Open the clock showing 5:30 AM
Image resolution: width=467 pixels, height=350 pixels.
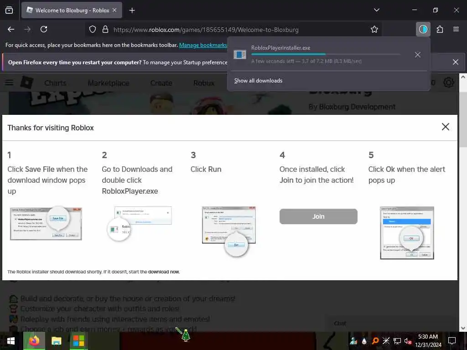(x=428, y=341)
